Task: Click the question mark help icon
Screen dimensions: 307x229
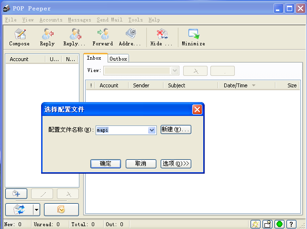Action: [291, 224]
